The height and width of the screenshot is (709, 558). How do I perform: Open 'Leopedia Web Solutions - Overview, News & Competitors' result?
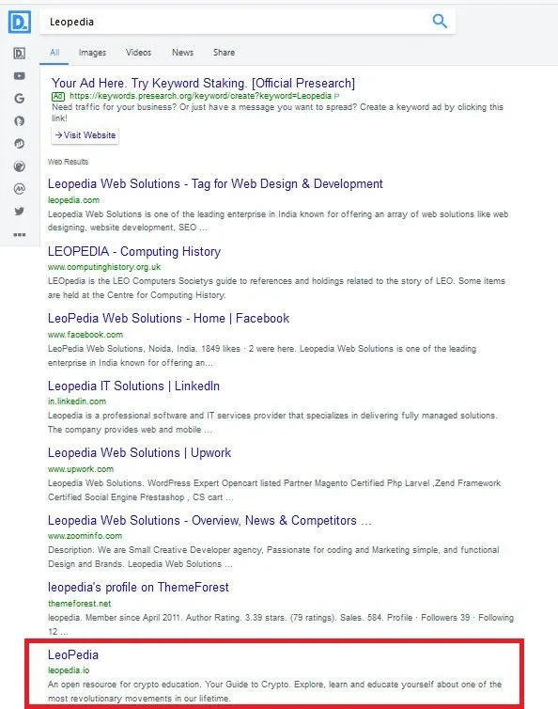click(x=209, y=520)
